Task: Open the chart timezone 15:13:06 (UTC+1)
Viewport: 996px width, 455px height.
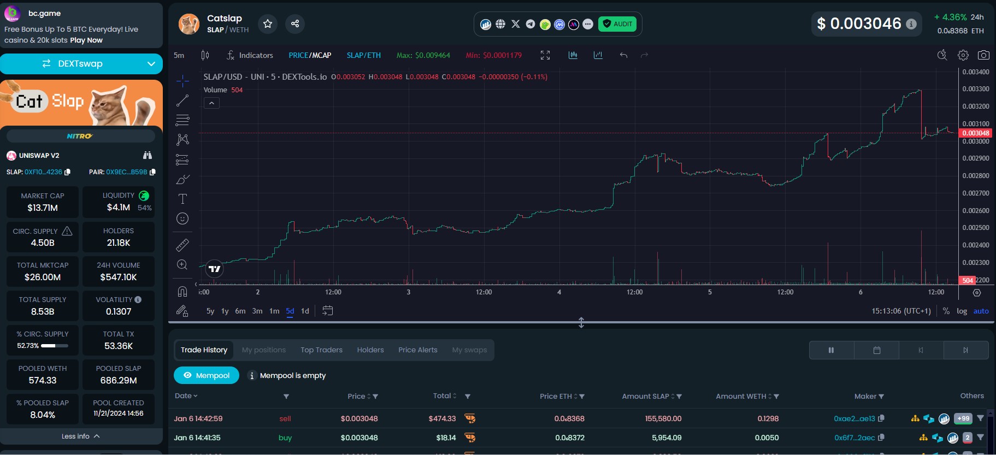Action: pos(901,311)
